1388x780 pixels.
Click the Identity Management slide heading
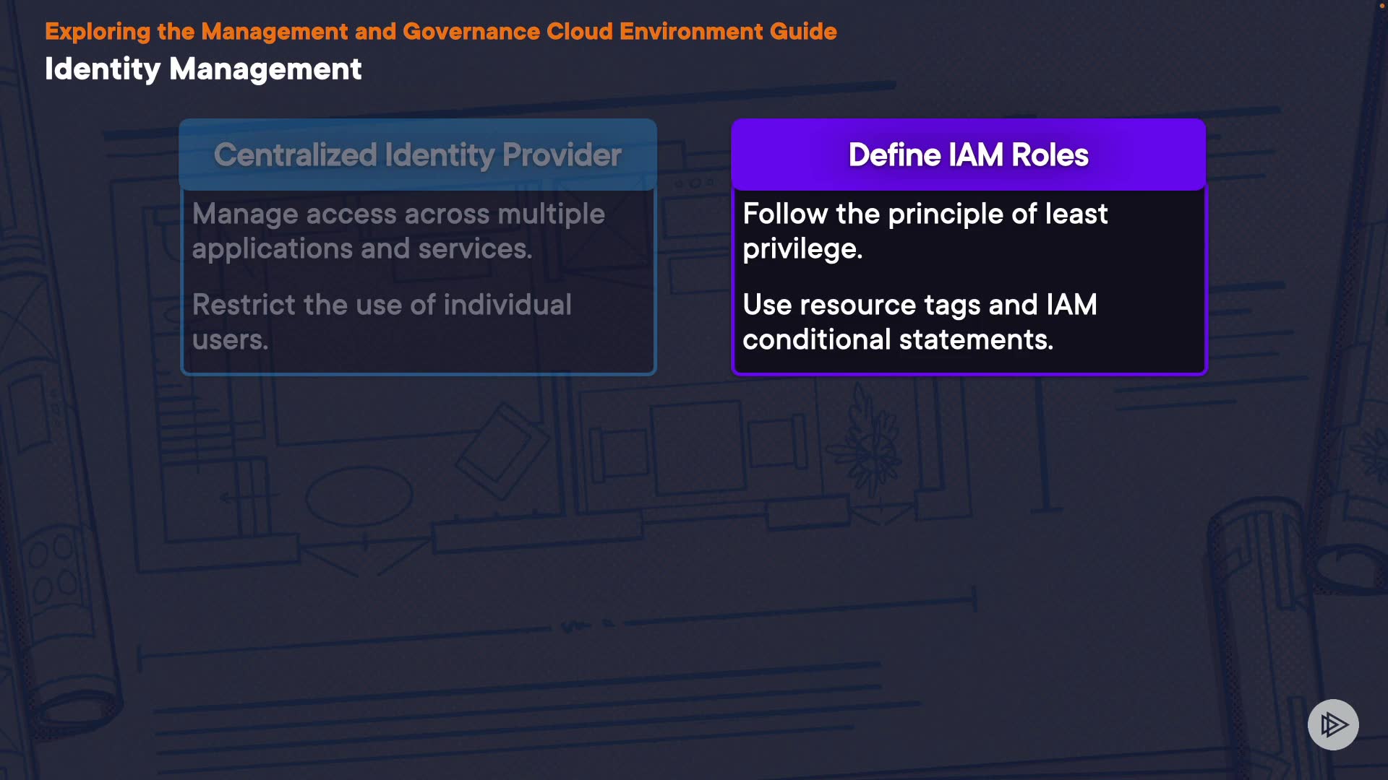[203, 69]
